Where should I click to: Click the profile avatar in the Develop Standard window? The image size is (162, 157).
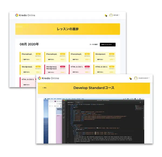point(136,78)
